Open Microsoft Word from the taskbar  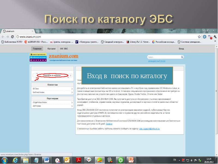tap(46, 160)
